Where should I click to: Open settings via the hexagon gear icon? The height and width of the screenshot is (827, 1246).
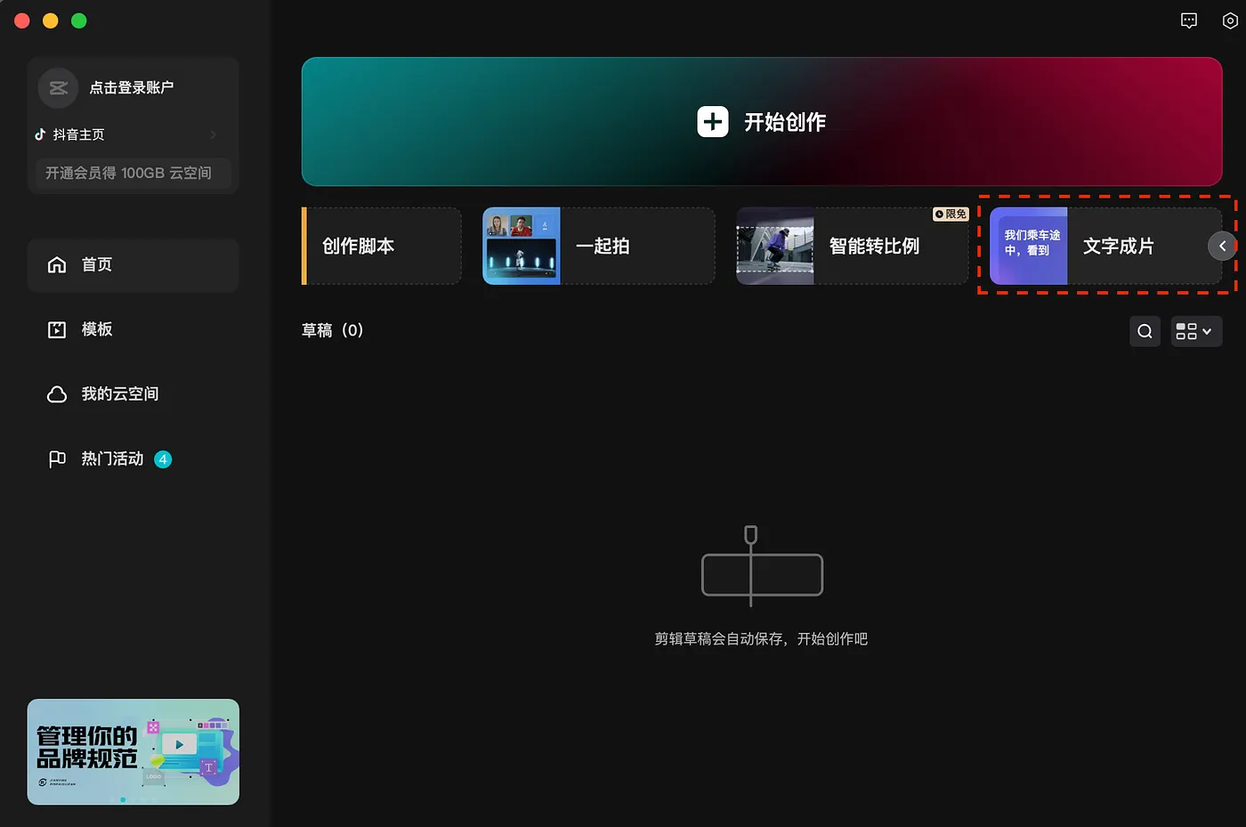pyautogui.click(x=1230, y=20)
